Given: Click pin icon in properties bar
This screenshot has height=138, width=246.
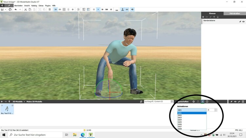Looking at the screenshot, I should pyautogui.click(x=232, y=102).
